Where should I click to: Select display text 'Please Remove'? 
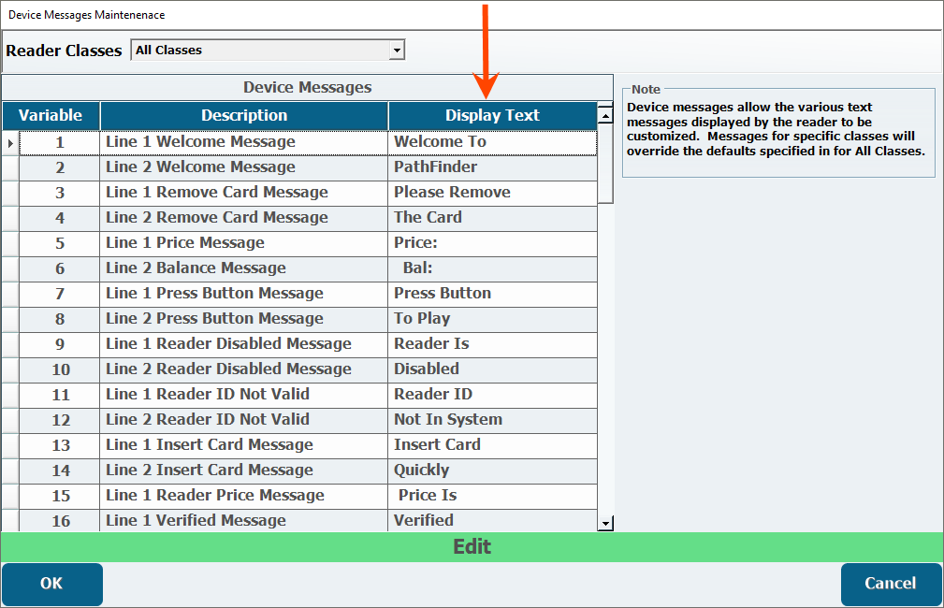point(452,192)
